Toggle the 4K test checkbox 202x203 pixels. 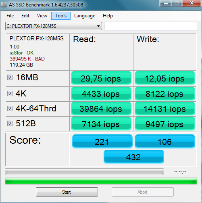pyautogui.click(x=10, y=93)
